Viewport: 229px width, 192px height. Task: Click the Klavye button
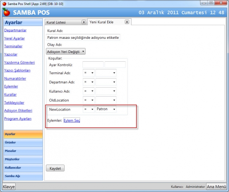[9, 187]
